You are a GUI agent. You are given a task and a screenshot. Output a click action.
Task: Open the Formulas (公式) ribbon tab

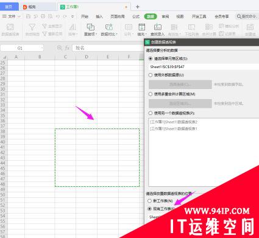(x=136, y=16)
